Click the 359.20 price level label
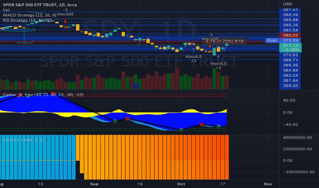This screenshot has height=188, width=319. click(290, 85)
